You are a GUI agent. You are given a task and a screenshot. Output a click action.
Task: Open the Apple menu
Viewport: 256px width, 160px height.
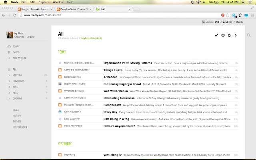point(5,2)
